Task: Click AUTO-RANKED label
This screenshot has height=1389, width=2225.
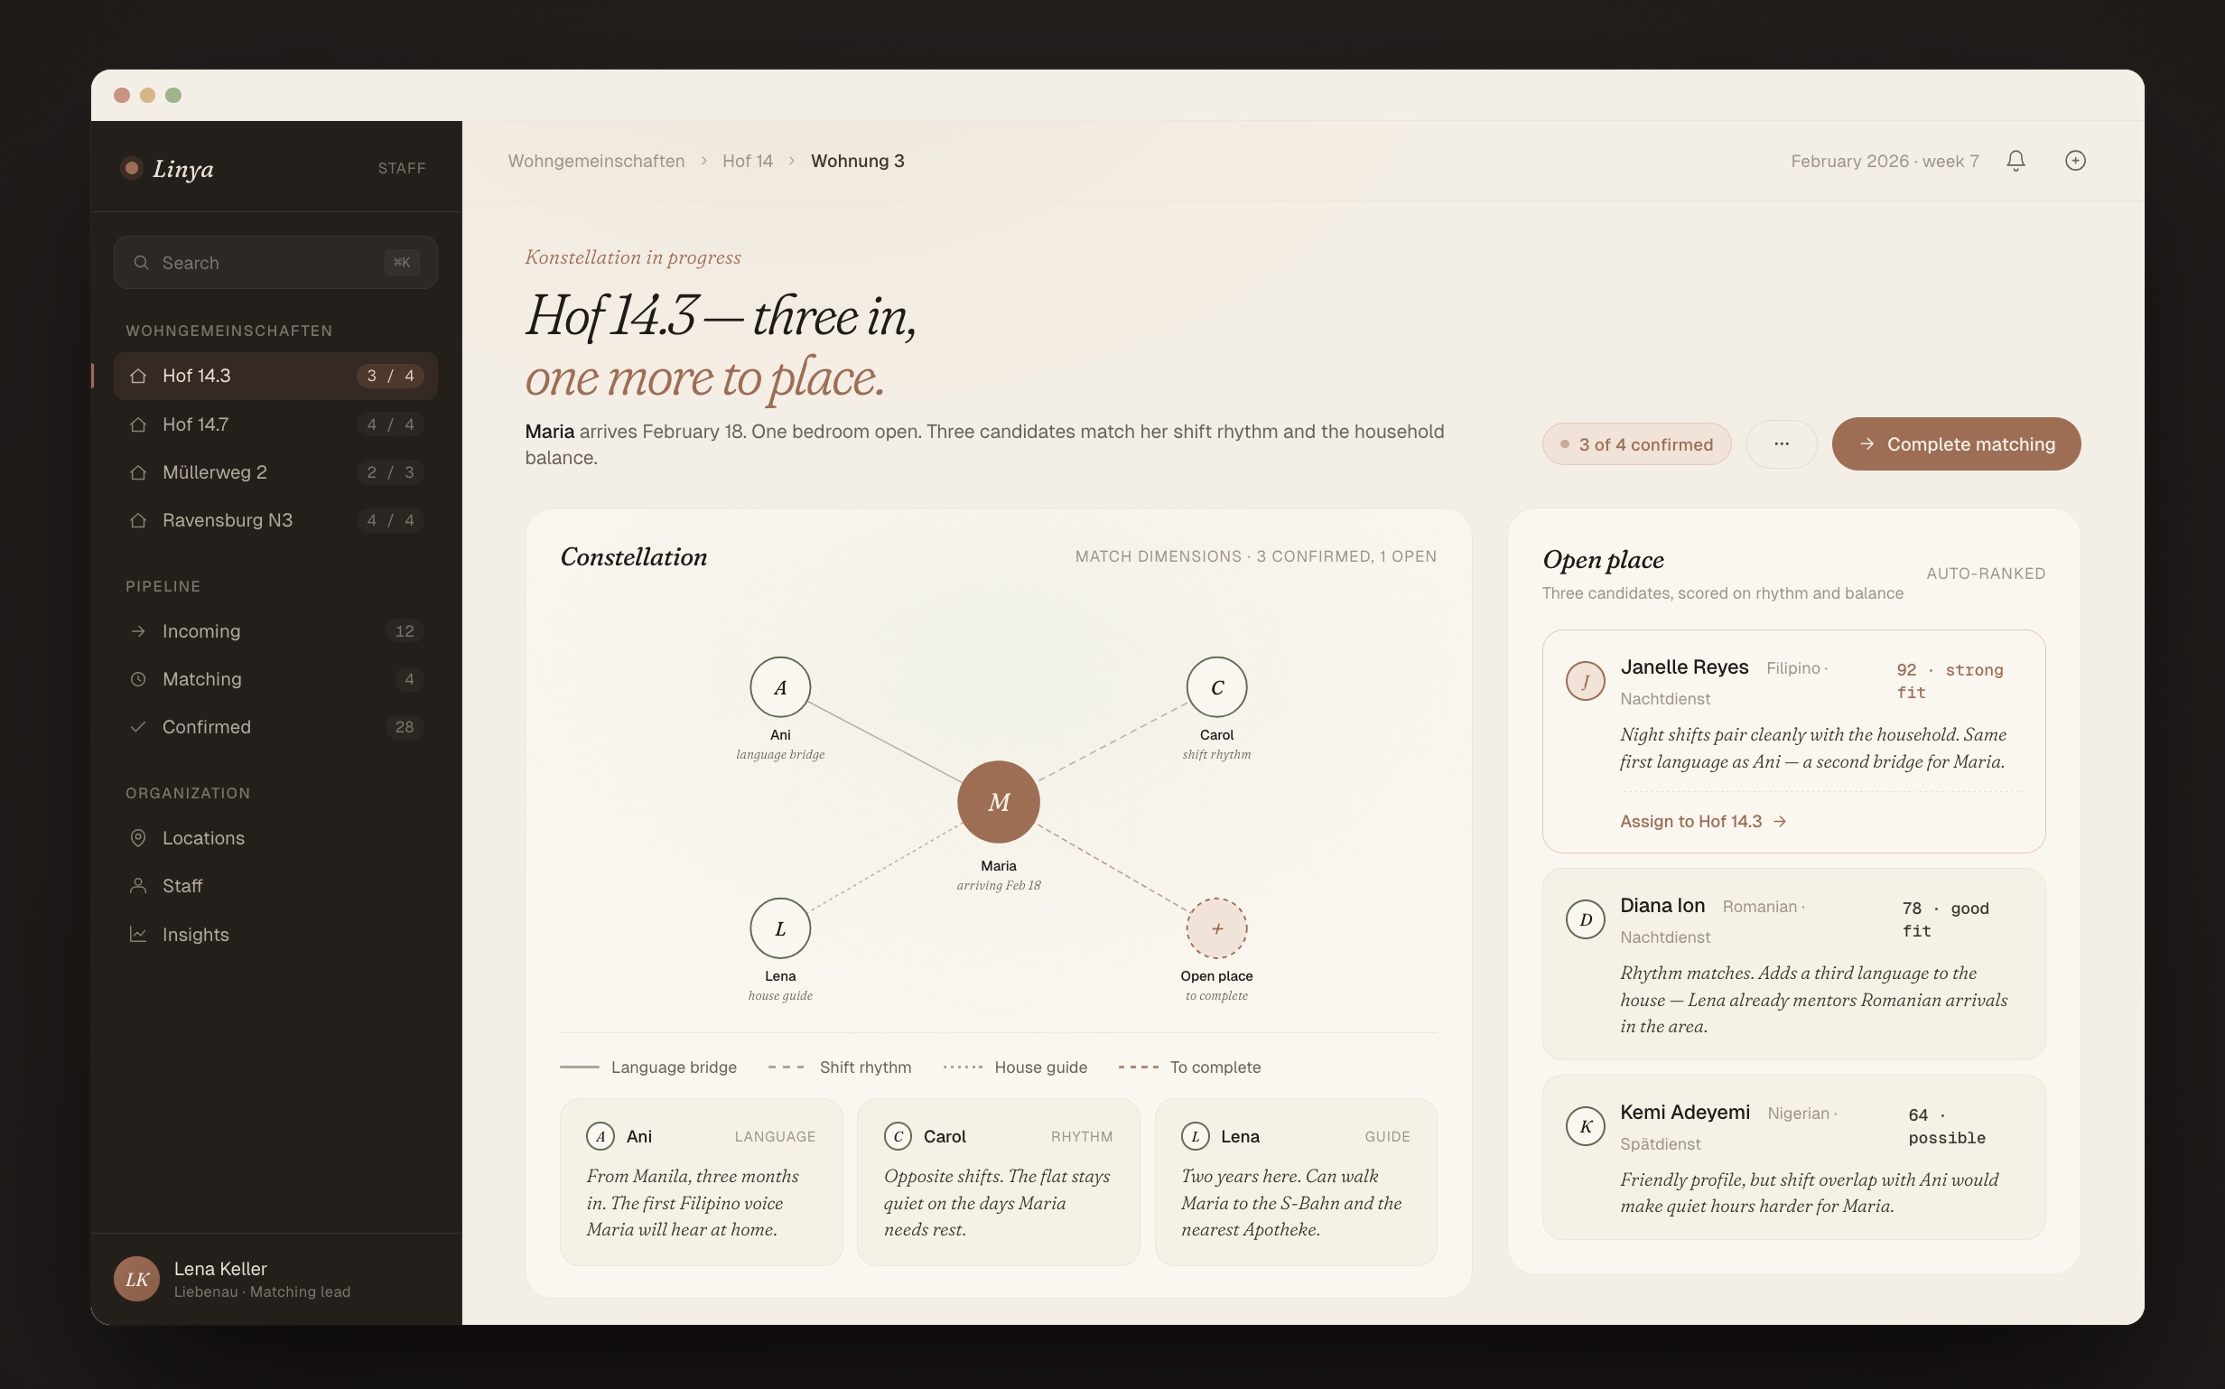Action: 1986,573
